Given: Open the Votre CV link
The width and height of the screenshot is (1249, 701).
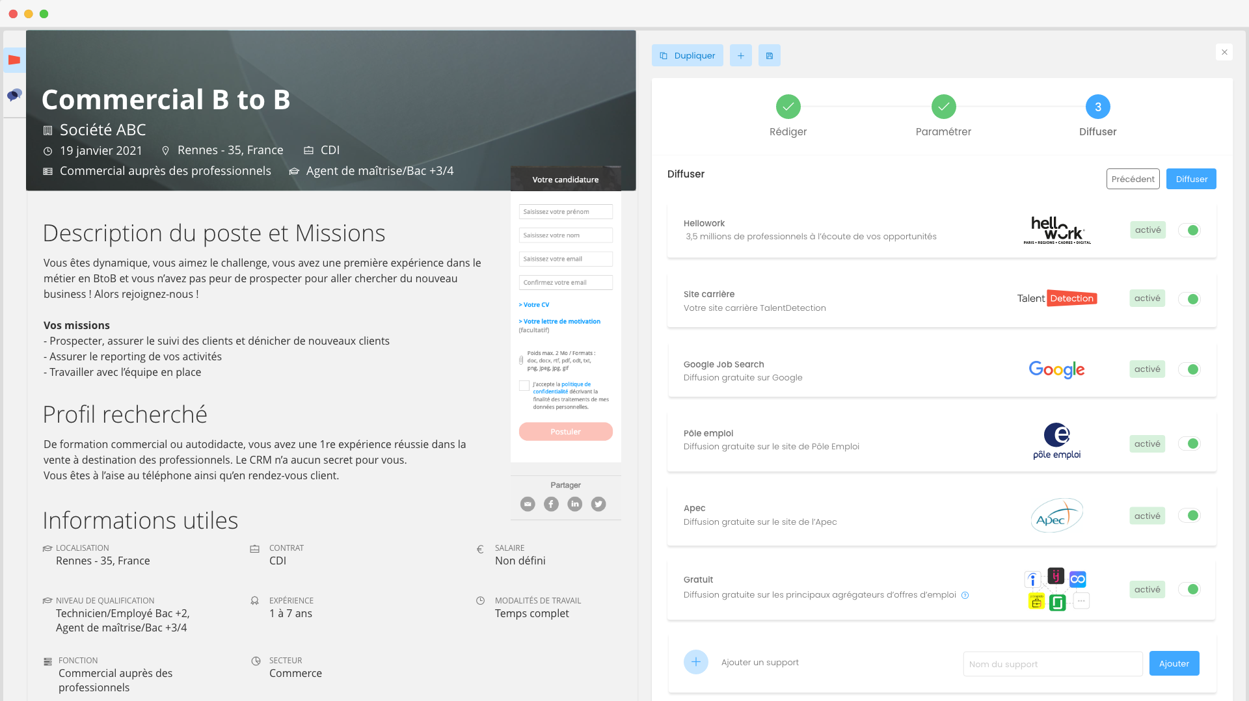Looking at the screenshot, I should coord(534,305).
